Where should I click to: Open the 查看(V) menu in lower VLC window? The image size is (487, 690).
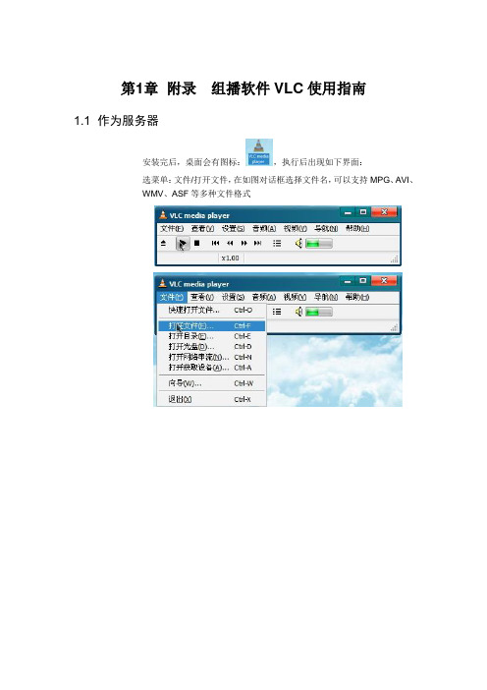click(x=202, y=297)
